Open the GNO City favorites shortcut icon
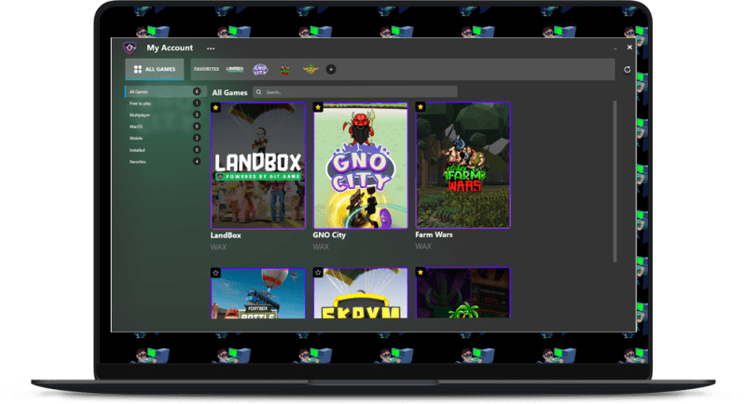 pos(260,70)
